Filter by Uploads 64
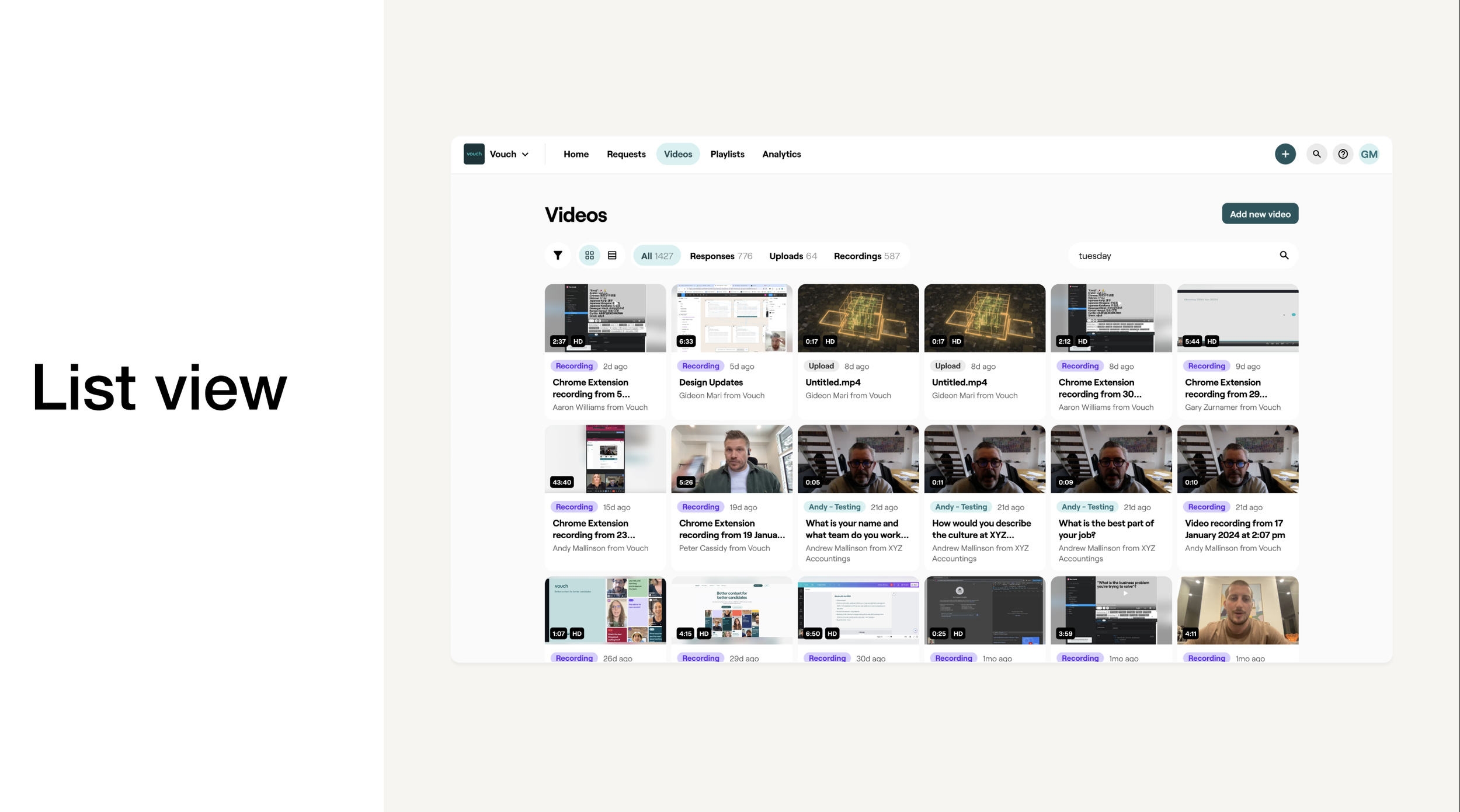This screenshot has width=1460, height=812. point(792,256)
